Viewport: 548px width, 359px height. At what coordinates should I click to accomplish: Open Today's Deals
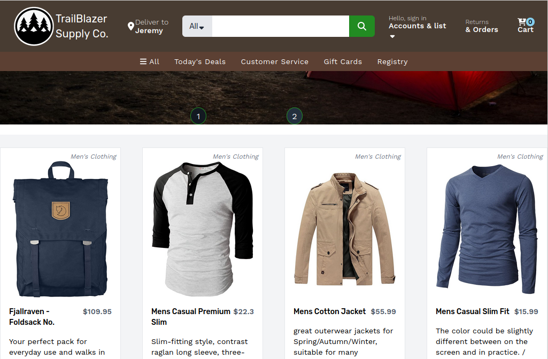200,61
